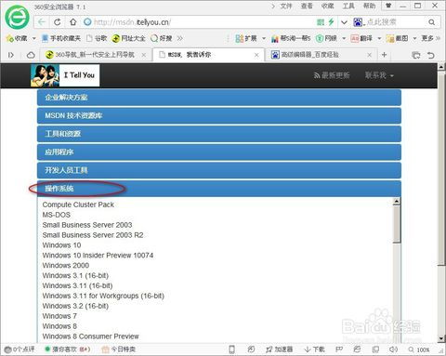Click the cloud icon beside the tab bar
Viewport: 446px width, 356px height.
point(31,55)
